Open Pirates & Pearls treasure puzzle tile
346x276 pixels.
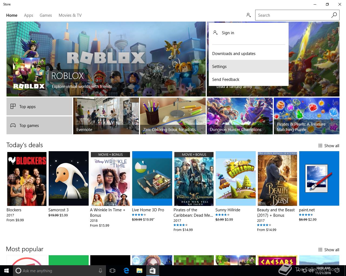click(307, 116)
